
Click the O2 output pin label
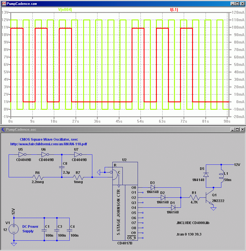[x=134, y=197]
